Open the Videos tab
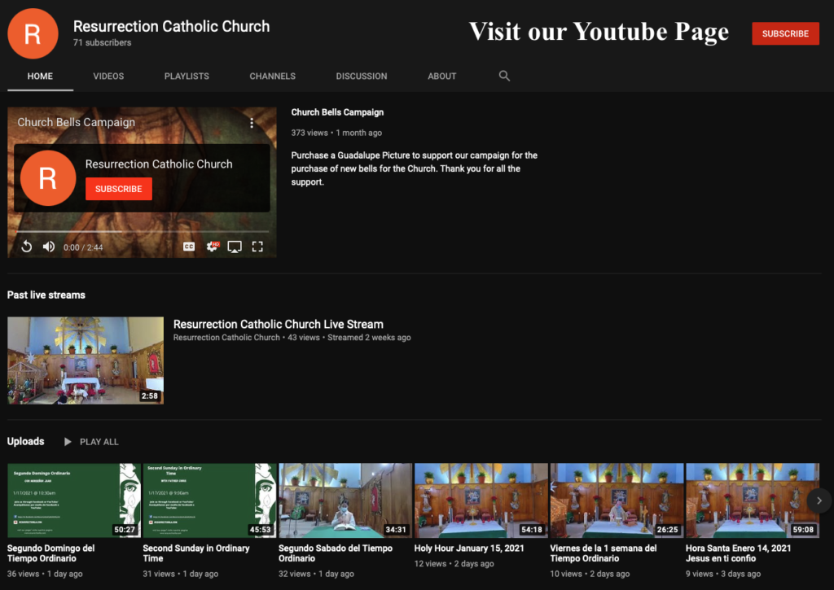 coord(108,76)
